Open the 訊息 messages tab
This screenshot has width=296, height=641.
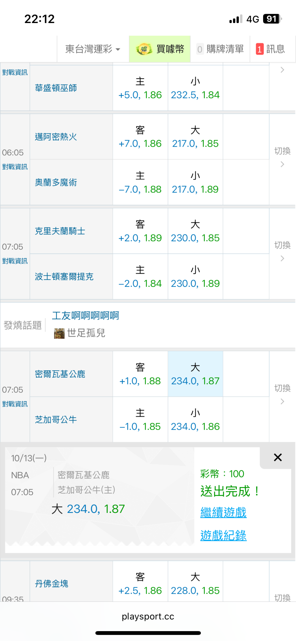click(275, 49)
